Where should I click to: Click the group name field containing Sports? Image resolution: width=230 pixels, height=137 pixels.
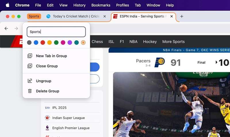pyautogui.click(x=56, y=32)
